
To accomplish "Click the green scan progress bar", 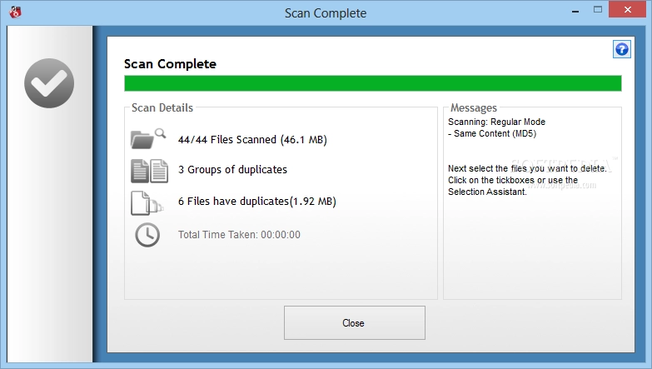I will click(372, 83).
